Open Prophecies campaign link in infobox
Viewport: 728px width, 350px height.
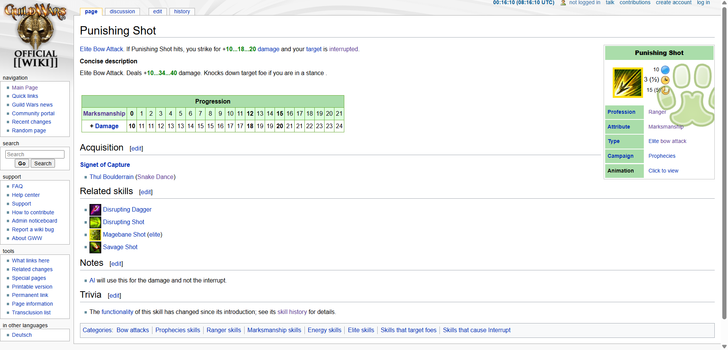(662, 156)
